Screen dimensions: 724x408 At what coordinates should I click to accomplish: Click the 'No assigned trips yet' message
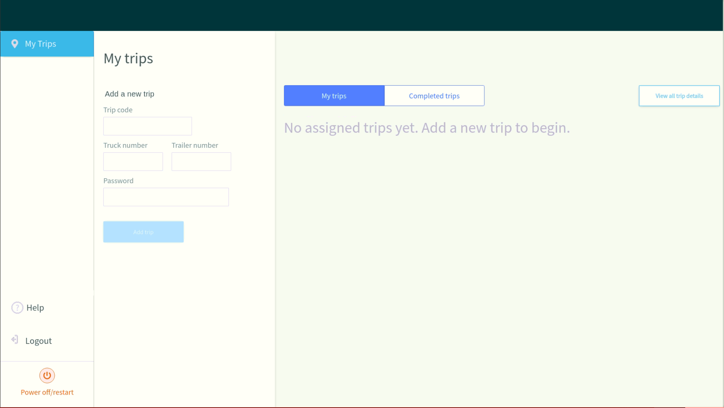427,128
